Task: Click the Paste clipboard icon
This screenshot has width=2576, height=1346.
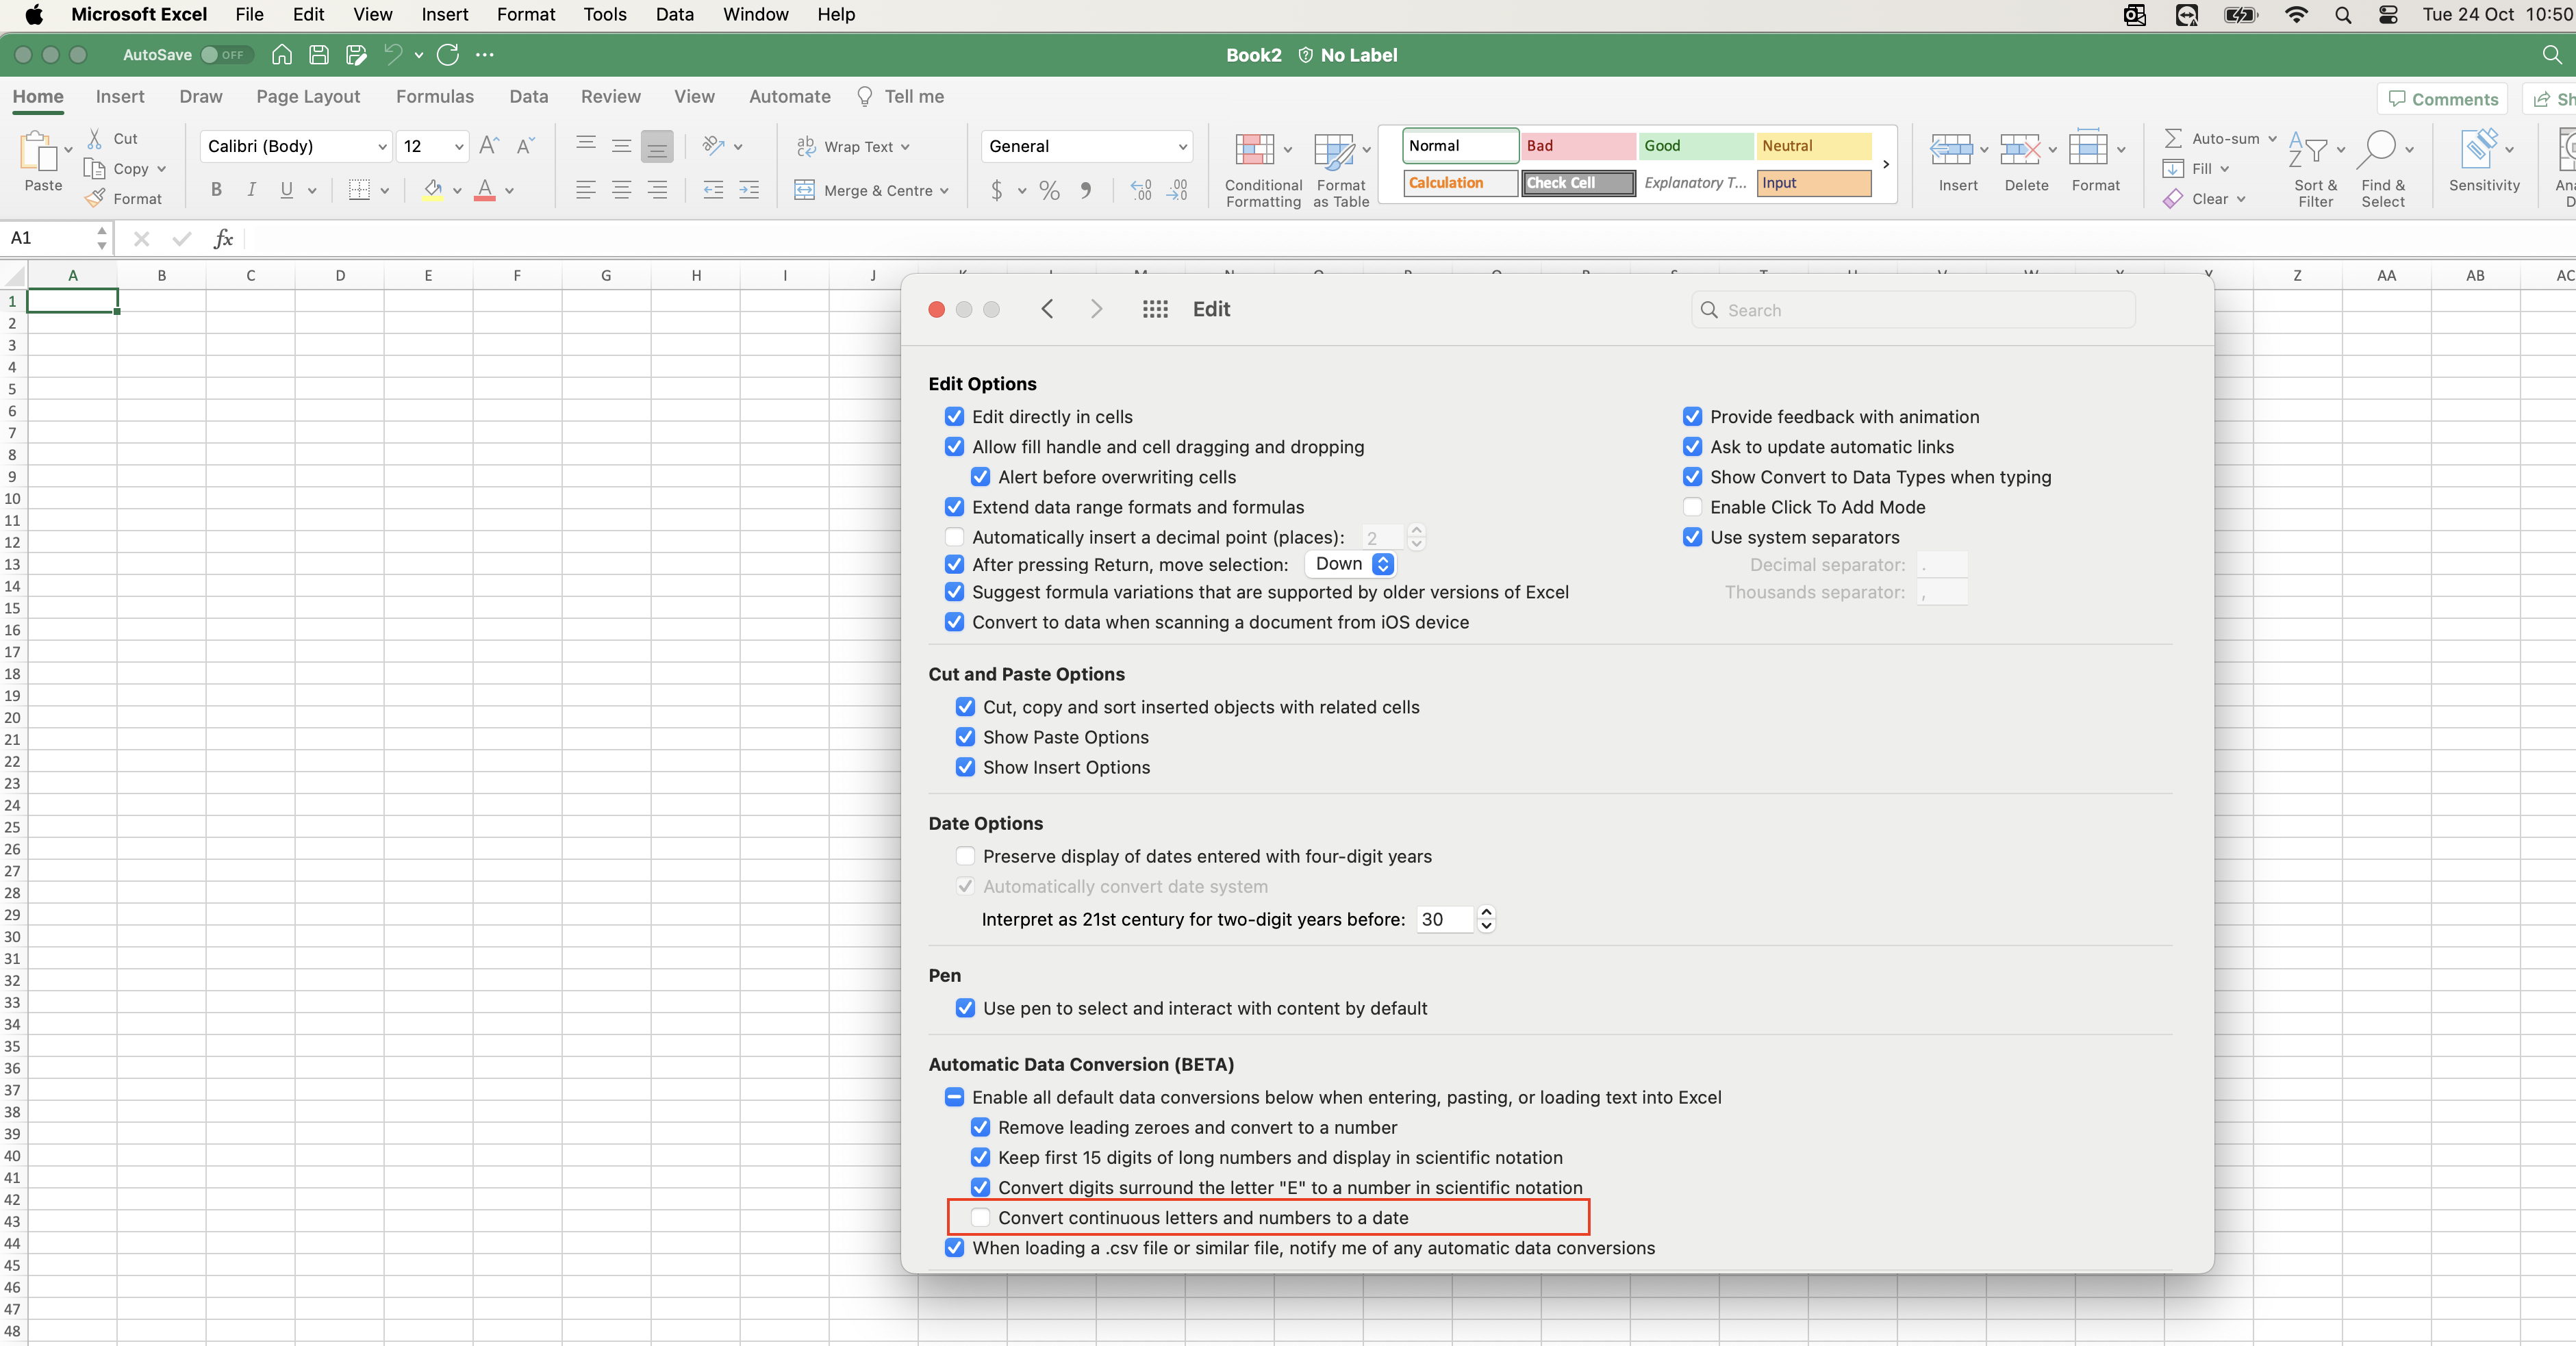Action: click(x=39, y=151)
